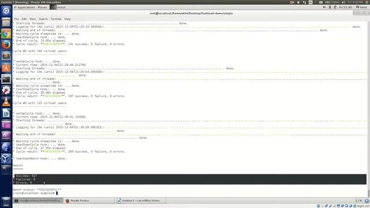The image size is (370, 208).
Task: Open the blue globe icon in dock
Action: [x=6, y=147]
